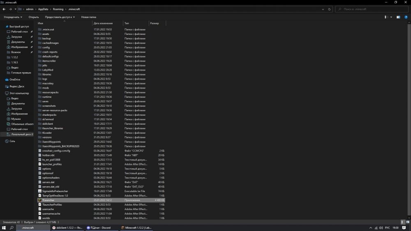Open sidebar 1.16.5 folder
The image size is (411, 231).
coord(14,62)
